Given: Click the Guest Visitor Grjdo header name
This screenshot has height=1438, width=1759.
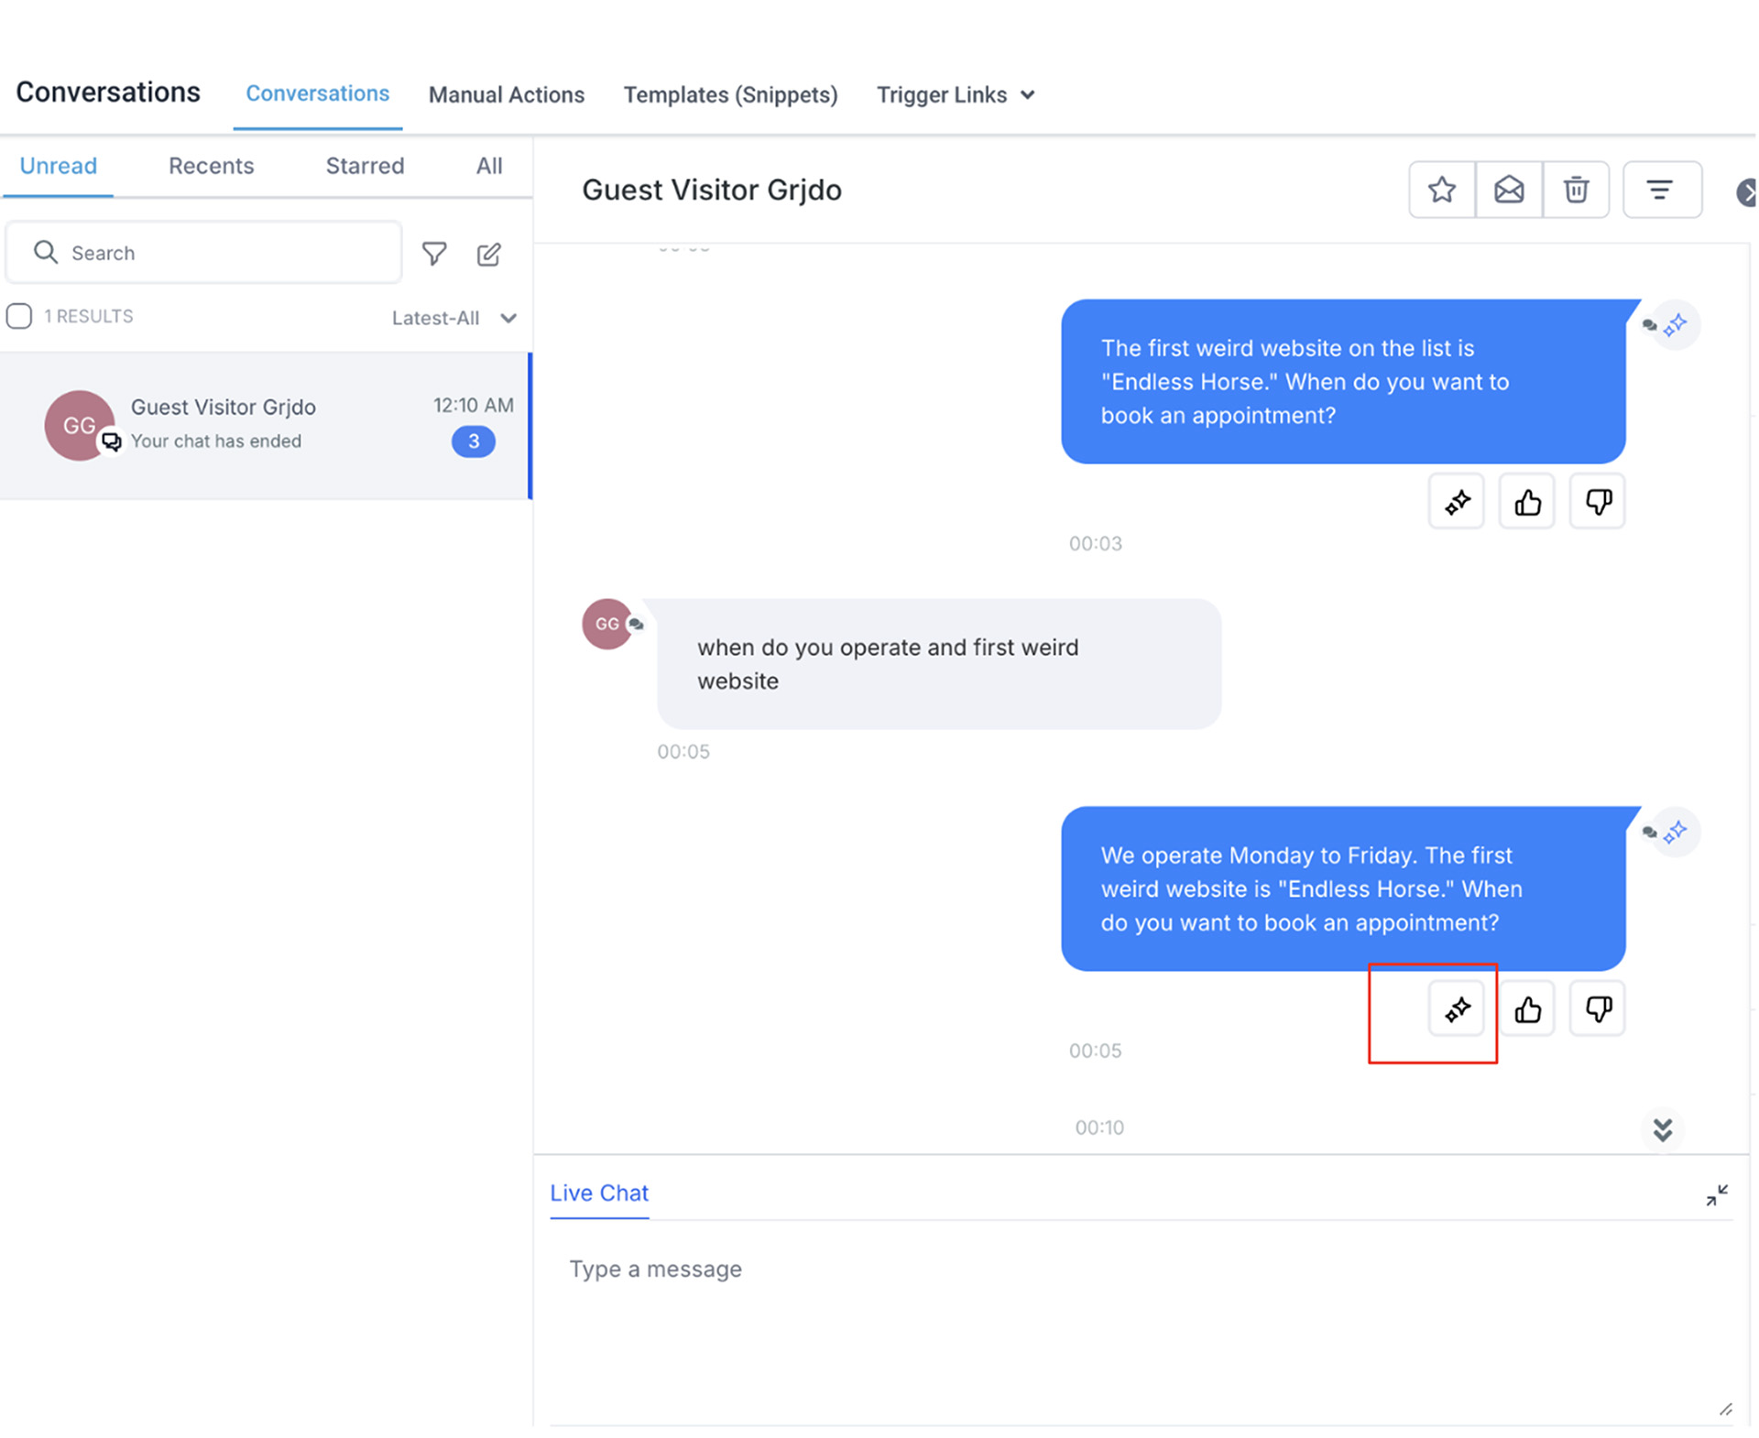Looking at the screenshot, I should (x=712, y=190).
